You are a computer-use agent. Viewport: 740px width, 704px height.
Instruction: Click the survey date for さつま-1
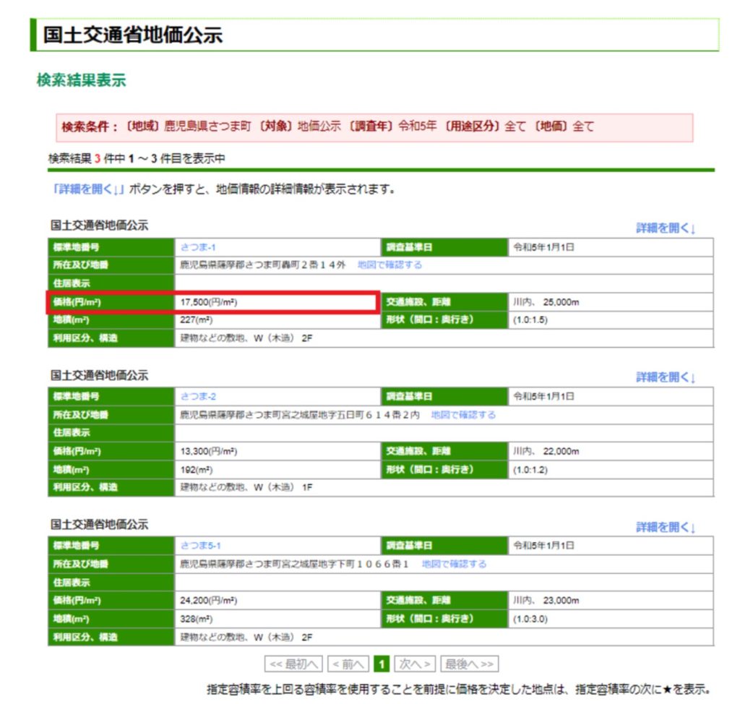tap(543, 247)
